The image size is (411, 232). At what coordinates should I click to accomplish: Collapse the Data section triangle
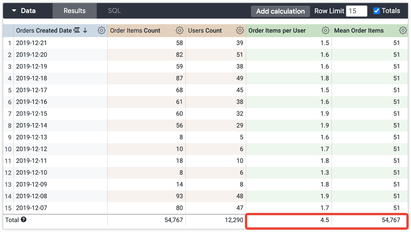click(14, 11)
